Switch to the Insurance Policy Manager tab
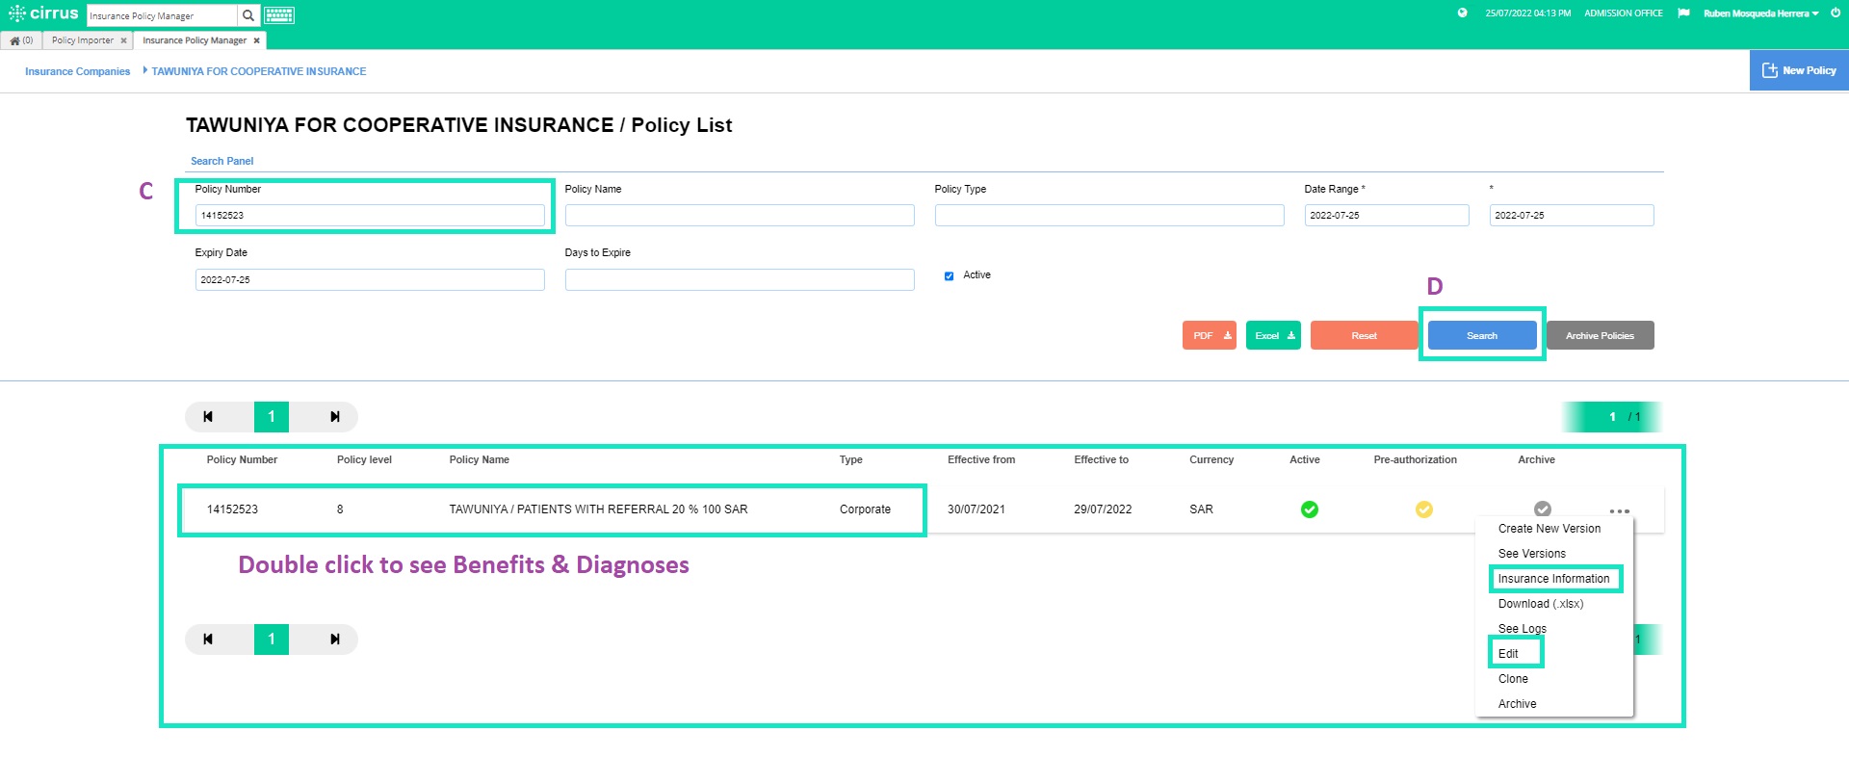This screenshot has width=1849, height=757. pos(195,40)
